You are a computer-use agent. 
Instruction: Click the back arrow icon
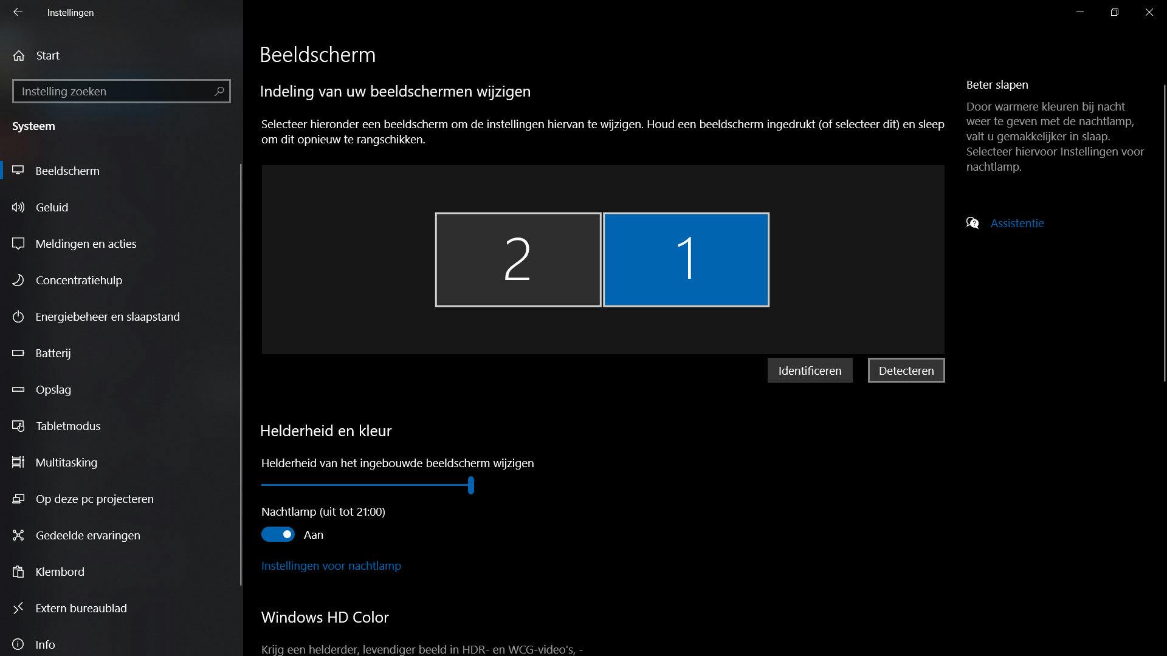pos(18,12)
